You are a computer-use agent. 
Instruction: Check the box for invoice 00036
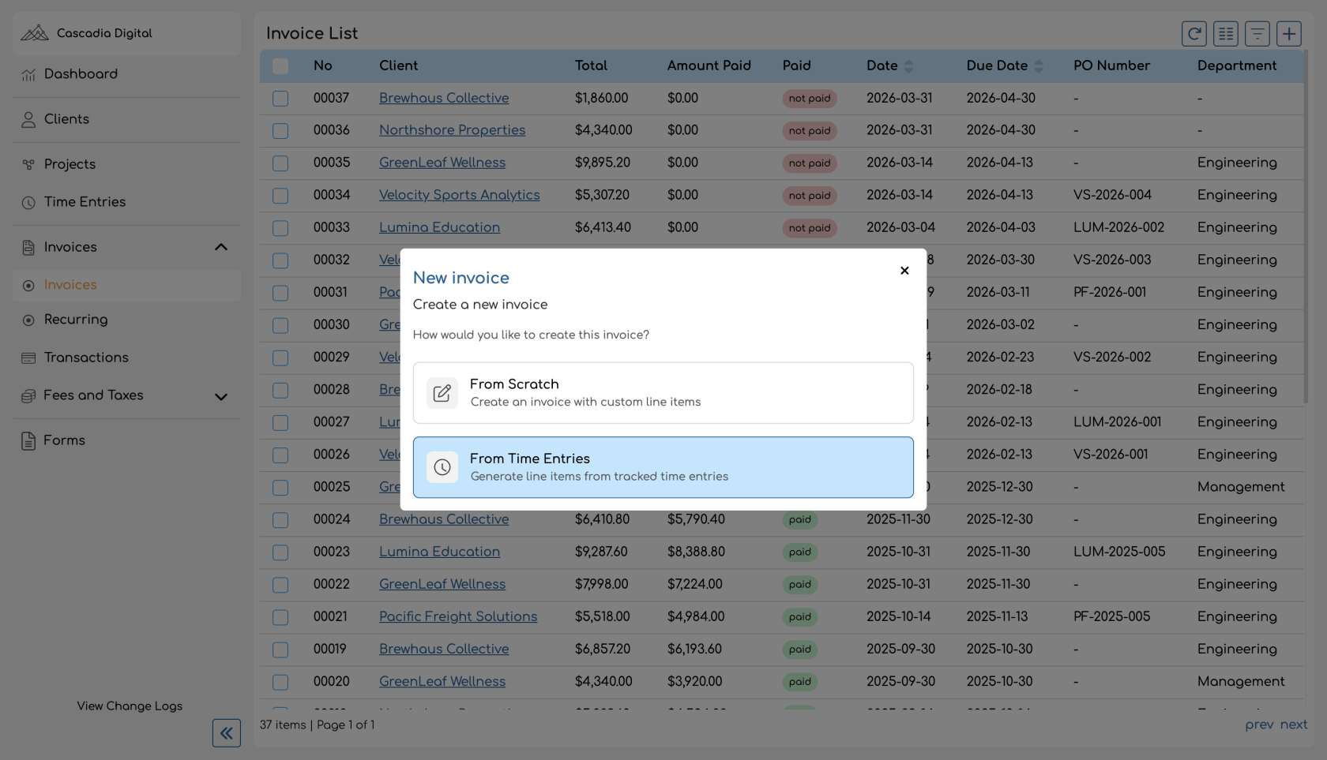280,131
